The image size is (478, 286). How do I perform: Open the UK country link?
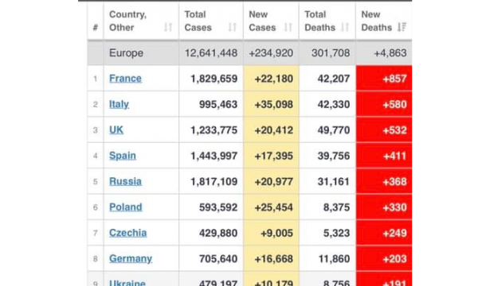116,129
